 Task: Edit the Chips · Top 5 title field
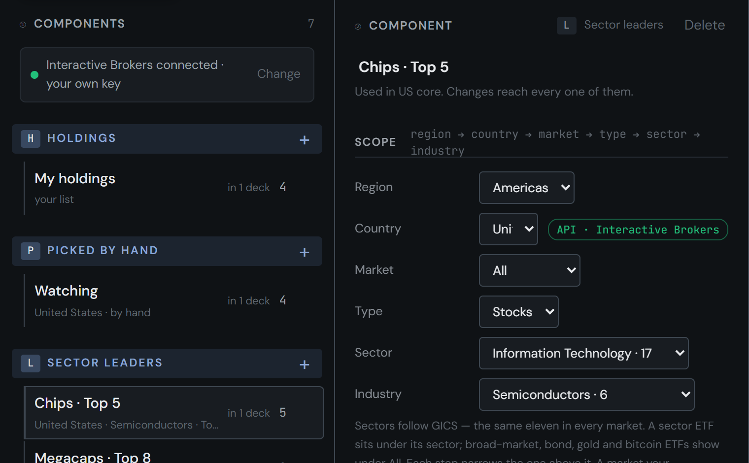tap(404, 67)
